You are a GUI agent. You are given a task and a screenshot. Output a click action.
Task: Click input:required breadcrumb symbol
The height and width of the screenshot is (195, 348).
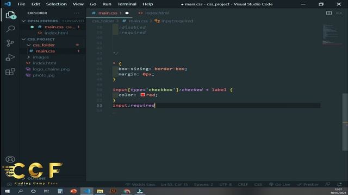click(x=177, y=21)
